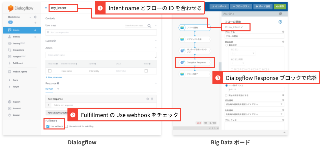
Task: Click ADD MESSAGE CONTENT button
Action: point(57,113)
